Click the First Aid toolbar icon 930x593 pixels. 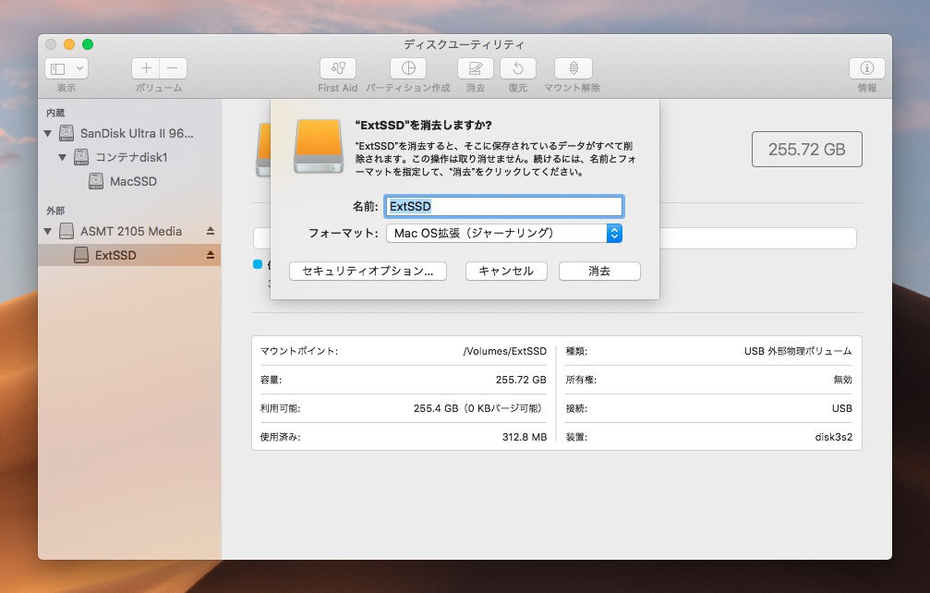point(337,68)
